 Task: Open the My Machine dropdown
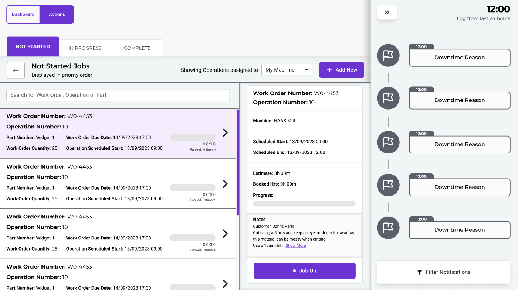point(287,70)
